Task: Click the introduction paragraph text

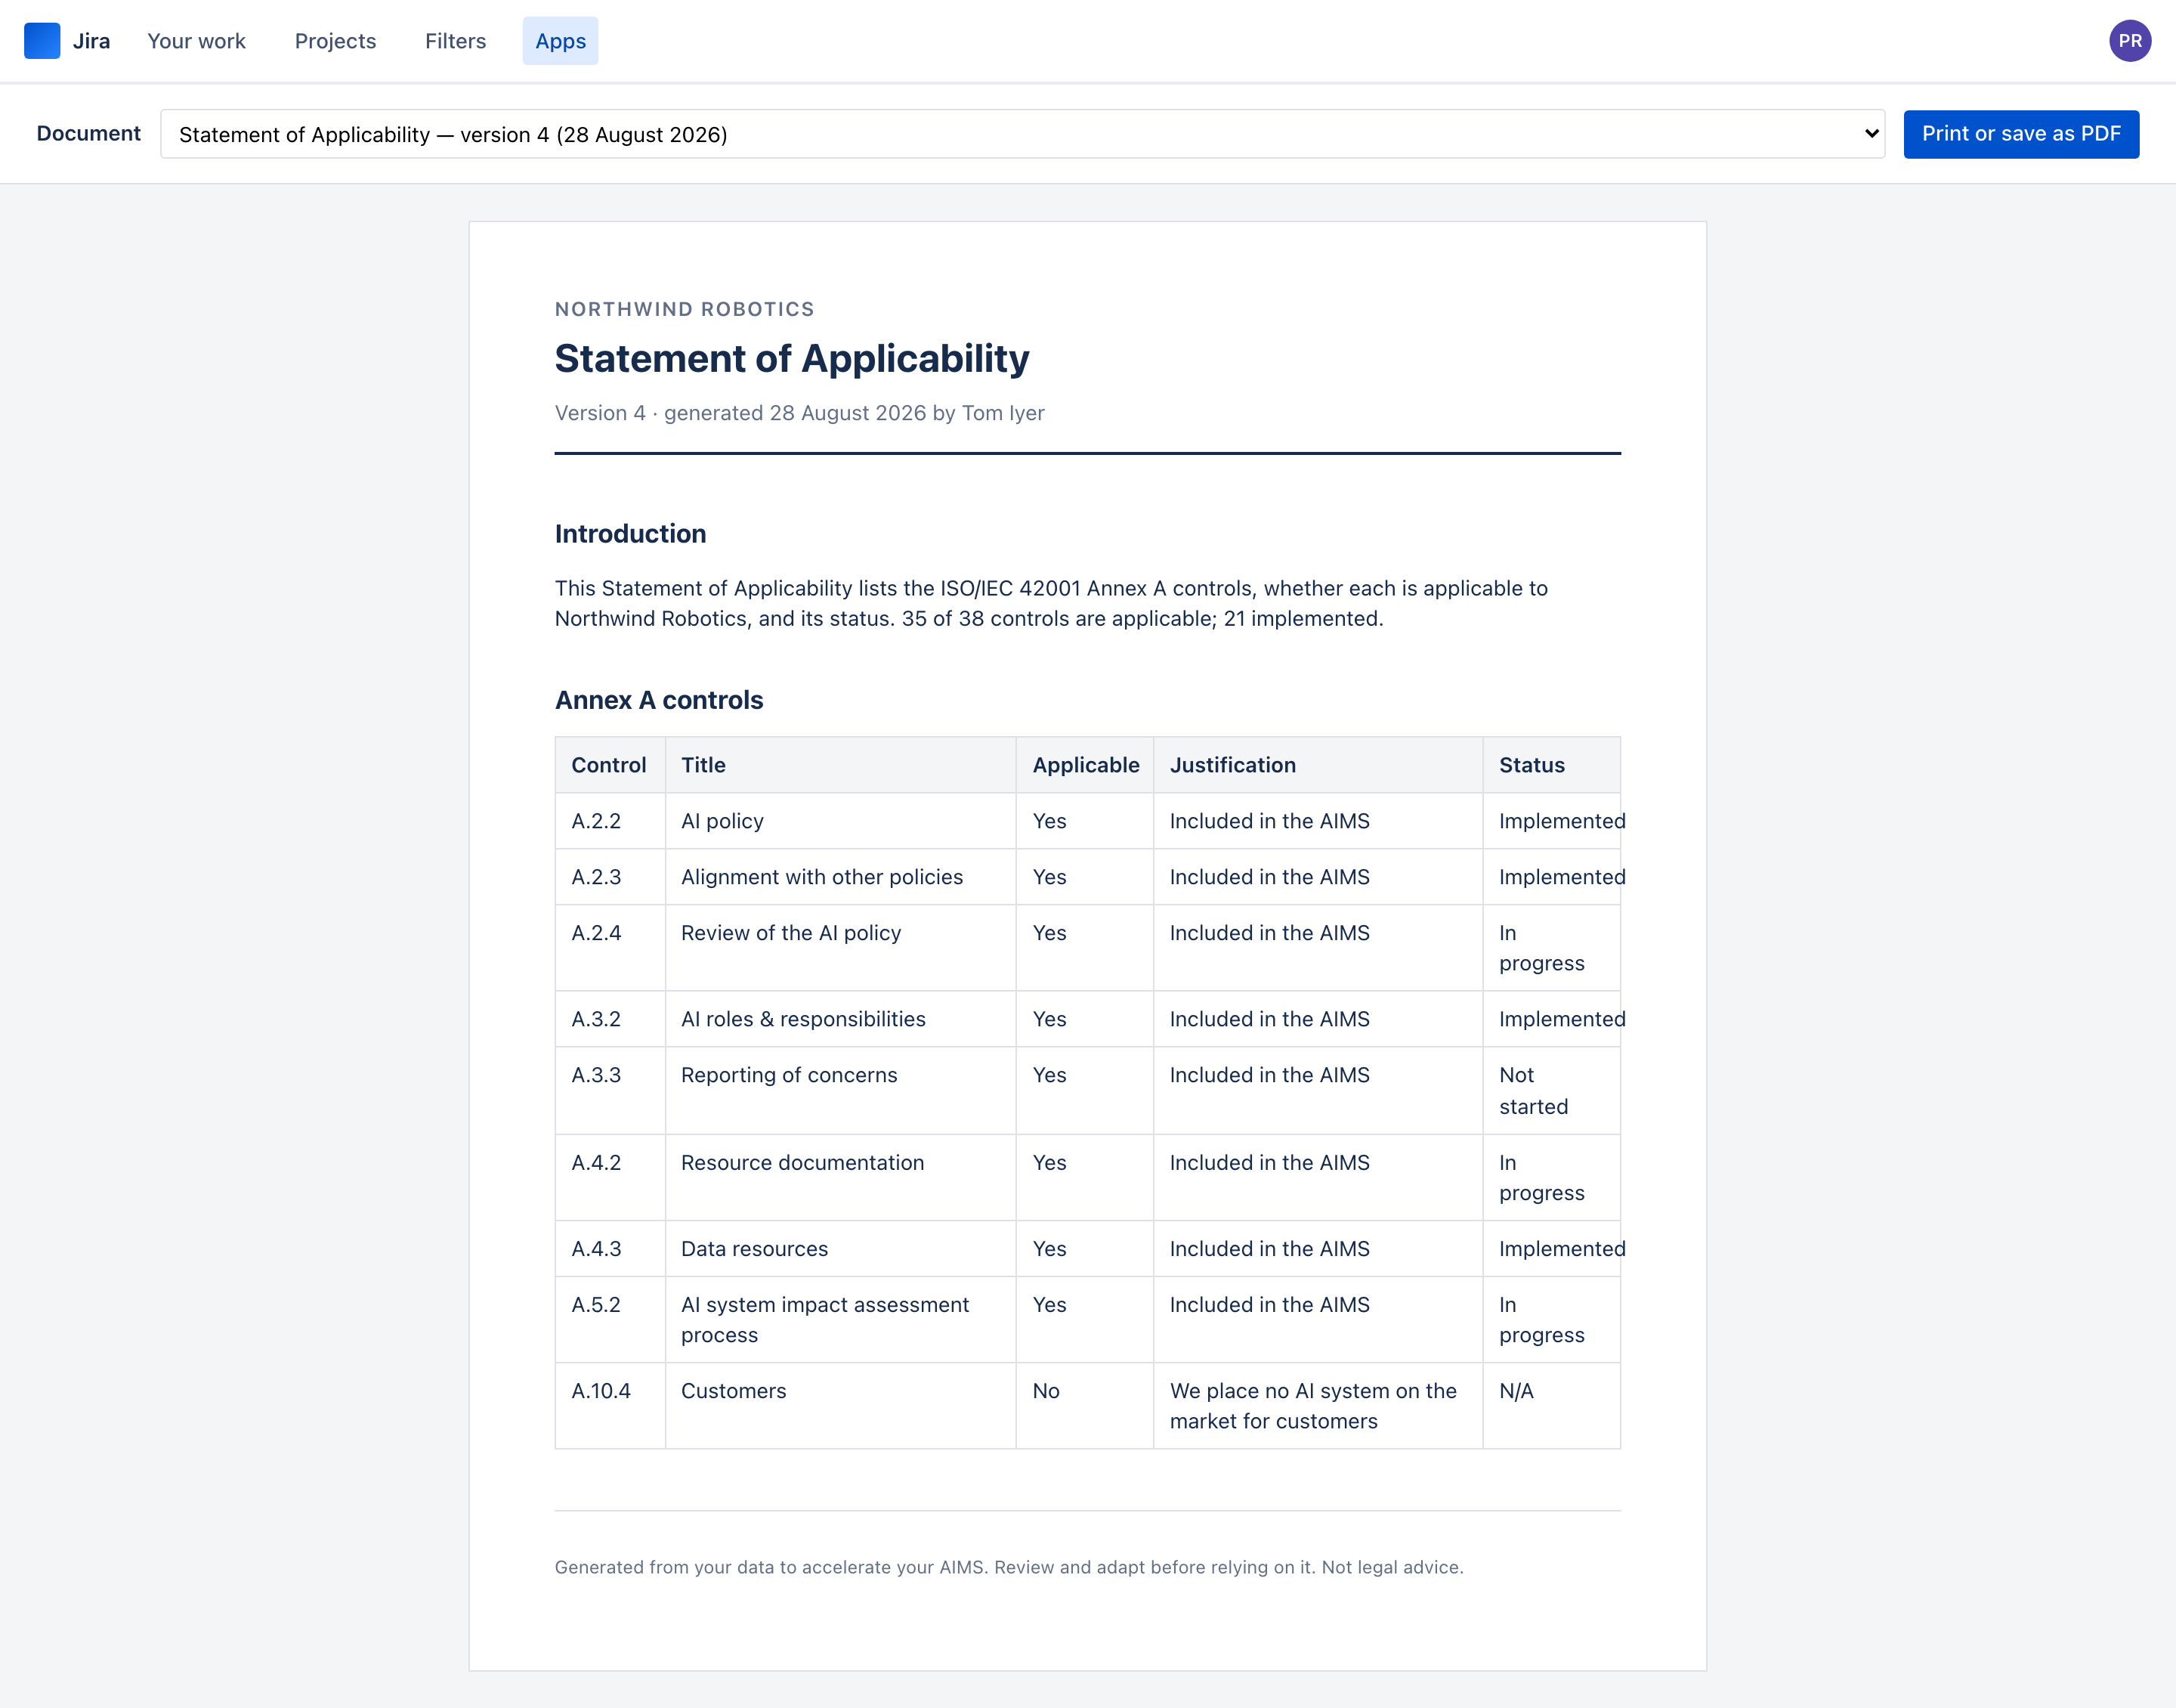Action: pos(1052,603)
